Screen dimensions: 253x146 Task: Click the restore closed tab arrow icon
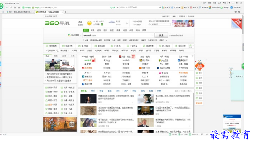click(239, 12)
